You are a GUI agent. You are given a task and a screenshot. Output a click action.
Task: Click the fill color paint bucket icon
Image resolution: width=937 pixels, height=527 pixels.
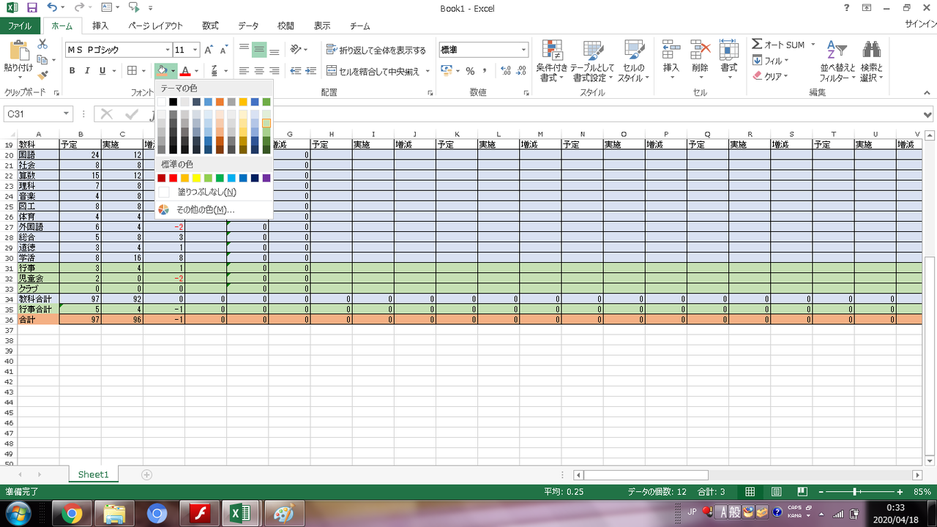coord(163,71)
